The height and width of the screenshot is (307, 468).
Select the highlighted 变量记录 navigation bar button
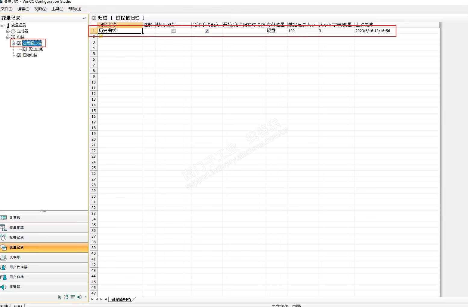[44, 247]
